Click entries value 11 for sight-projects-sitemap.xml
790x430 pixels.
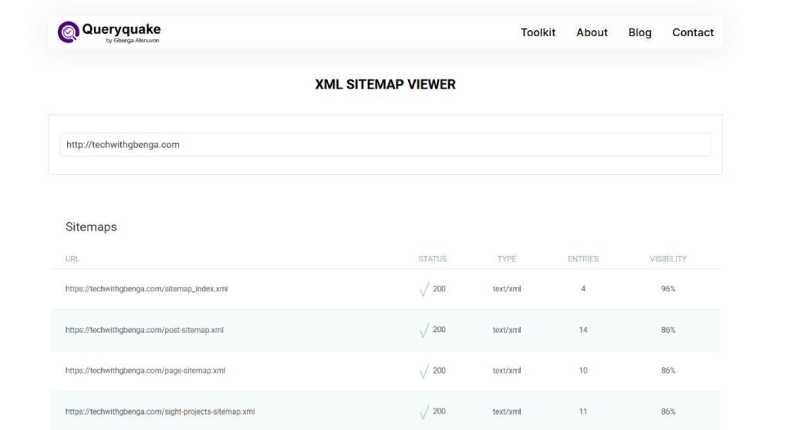click(x=583, y=412)
